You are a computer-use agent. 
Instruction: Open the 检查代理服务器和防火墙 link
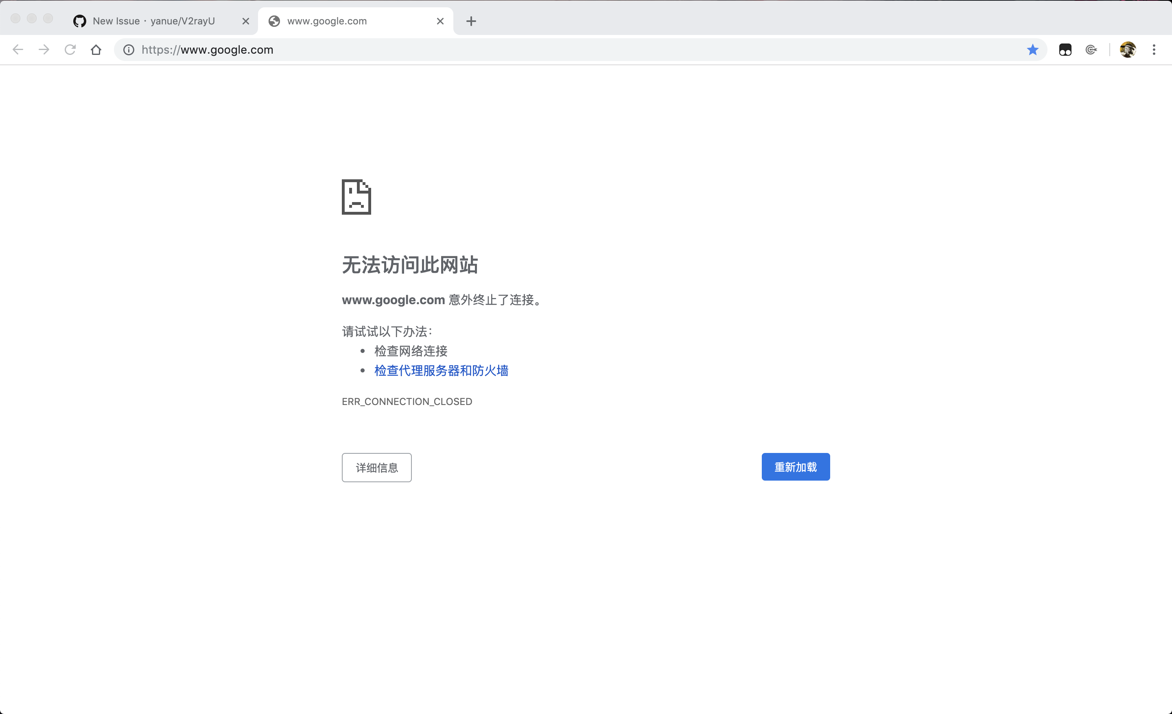pyautogui.click(x=442, y=371)
